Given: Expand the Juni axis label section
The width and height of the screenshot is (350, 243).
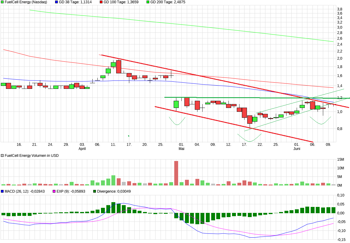Looking at the screenshot, I should coord(297,148).
